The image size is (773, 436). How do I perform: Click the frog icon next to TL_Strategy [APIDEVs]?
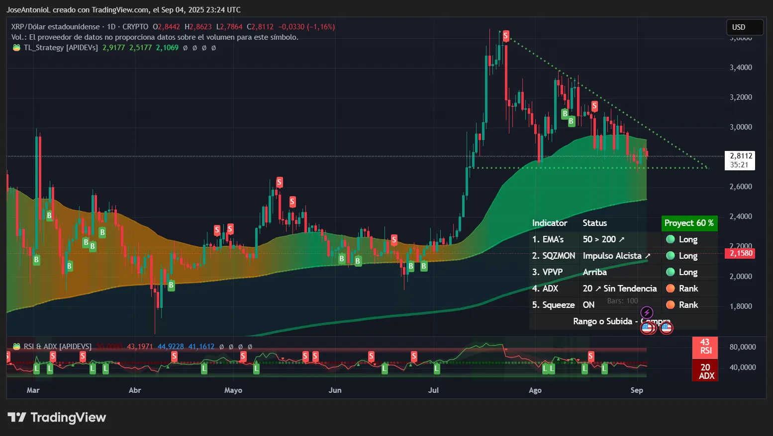[16, 48]
